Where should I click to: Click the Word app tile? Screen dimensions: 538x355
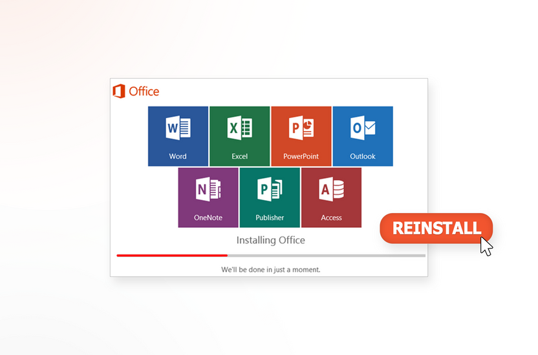tap(178, 136)
